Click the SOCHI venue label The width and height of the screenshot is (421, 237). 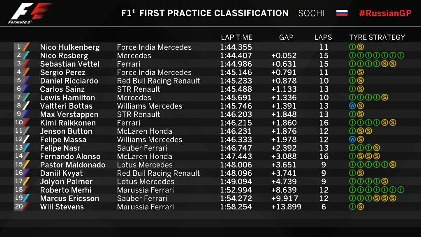[x=311, y=13]
